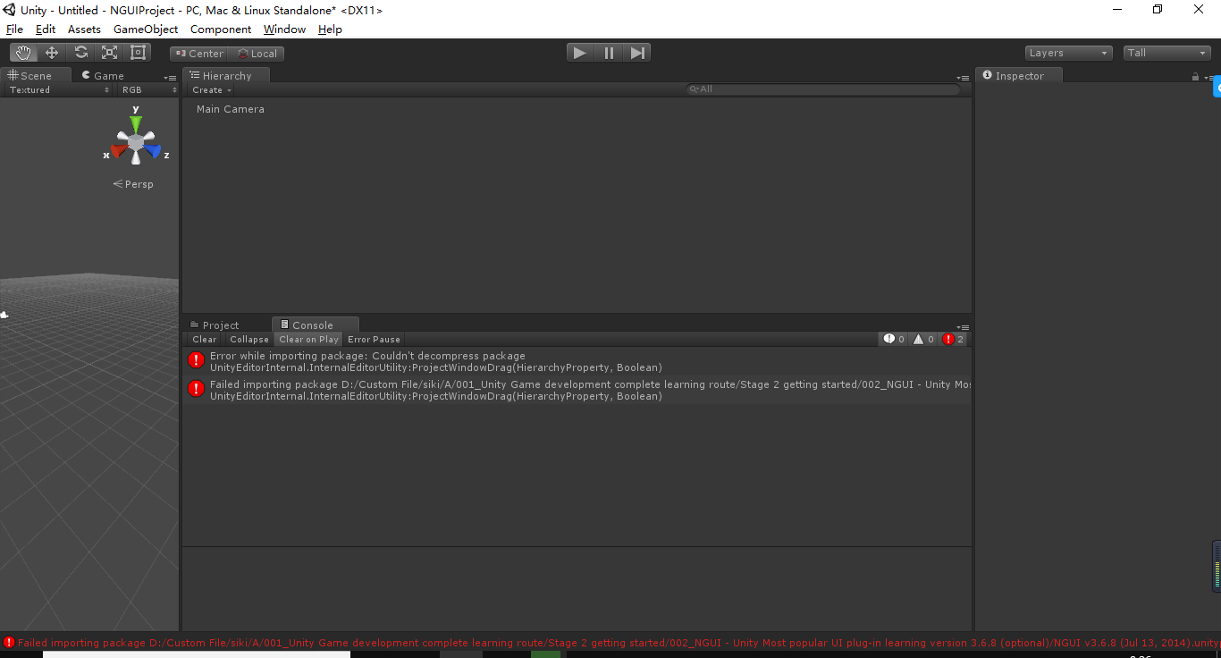
Task: Open the Inspector panel options menu
Action: coord(1209,78)
